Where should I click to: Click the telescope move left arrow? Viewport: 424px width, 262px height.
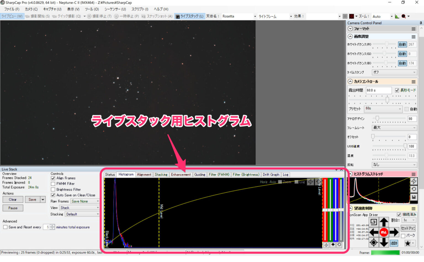374,232
